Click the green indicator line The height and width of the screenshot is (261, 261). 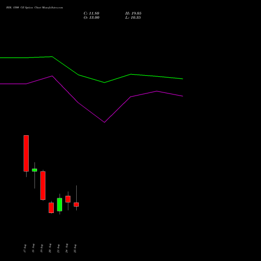coord(91,79)
